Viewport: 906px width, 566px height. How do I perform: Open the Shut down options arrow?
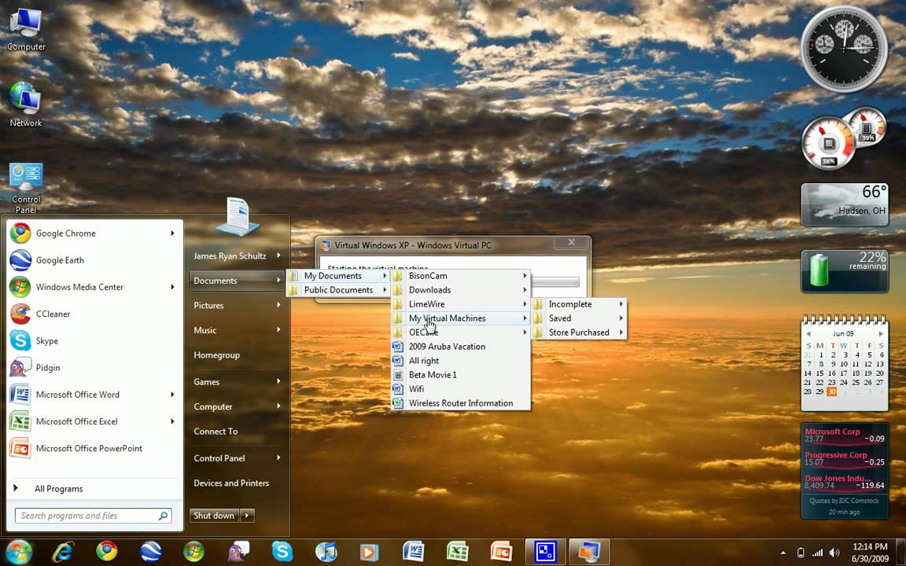coord(247,516)
